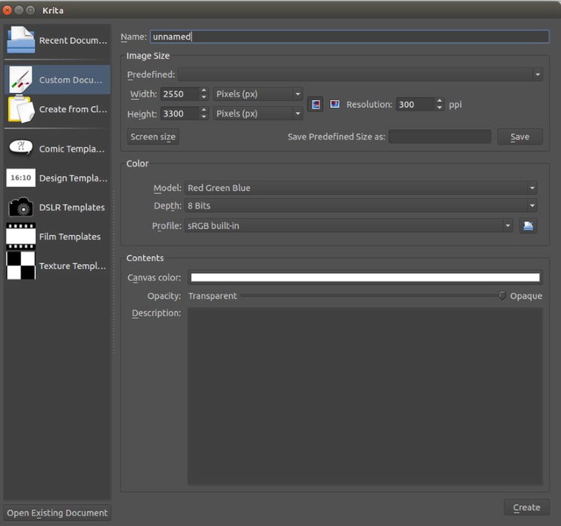Select the Custom Document label

pyautogui.click(x=71, y=80)
